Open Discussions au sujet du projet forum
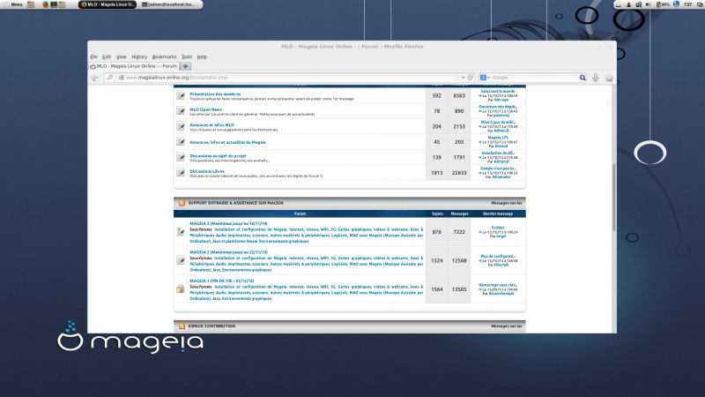Viewport: 705px width, 397px height. pyautogui.click(x=218, y=156)
